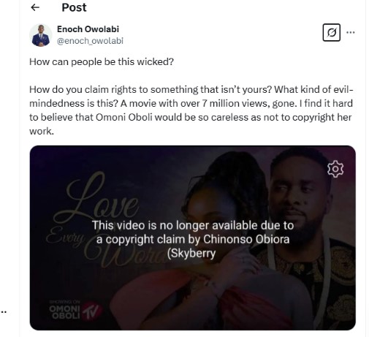Click the Post page heading

(x=74, y=7)
